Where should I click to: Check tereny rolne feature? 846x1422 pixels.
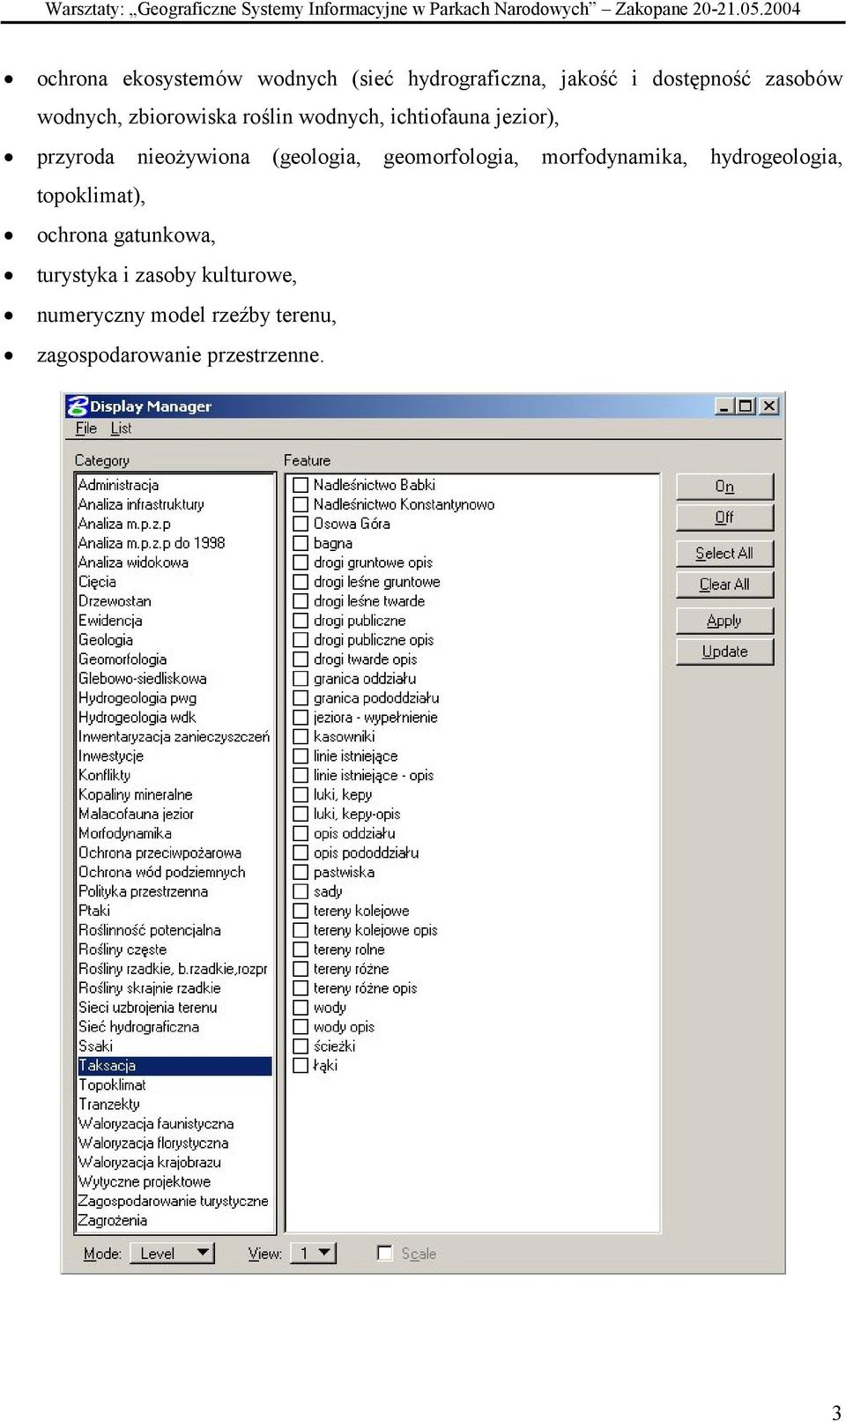pos(301,950)
